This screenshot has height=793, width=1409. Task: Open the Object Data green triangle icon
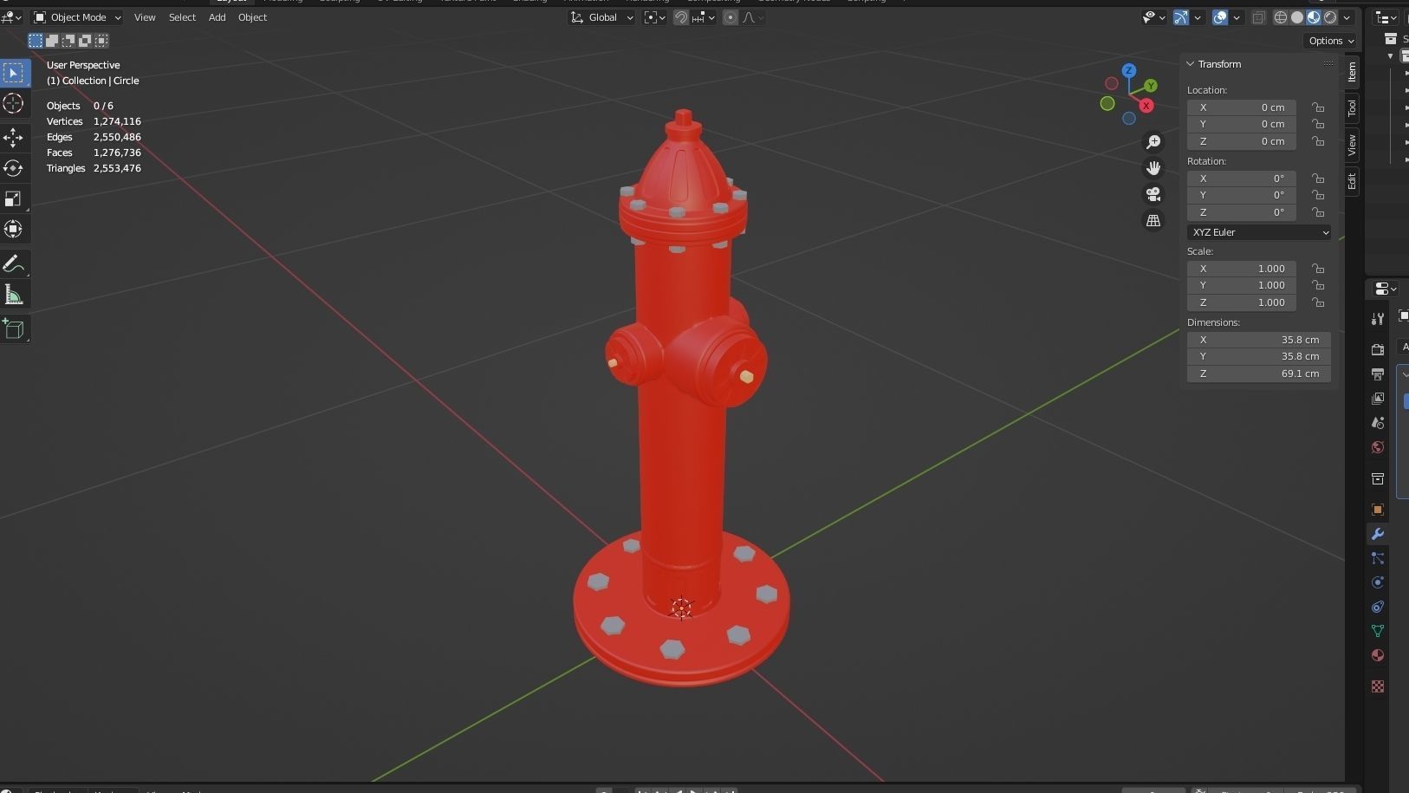point(1377,631)
